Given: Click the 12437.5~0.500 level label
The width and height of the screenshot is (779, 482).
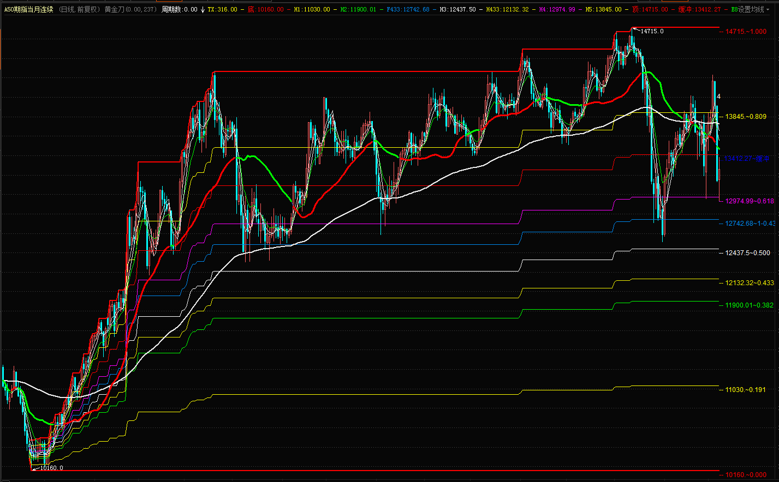Looking at the screenshot, I should [x=748, y=253].
